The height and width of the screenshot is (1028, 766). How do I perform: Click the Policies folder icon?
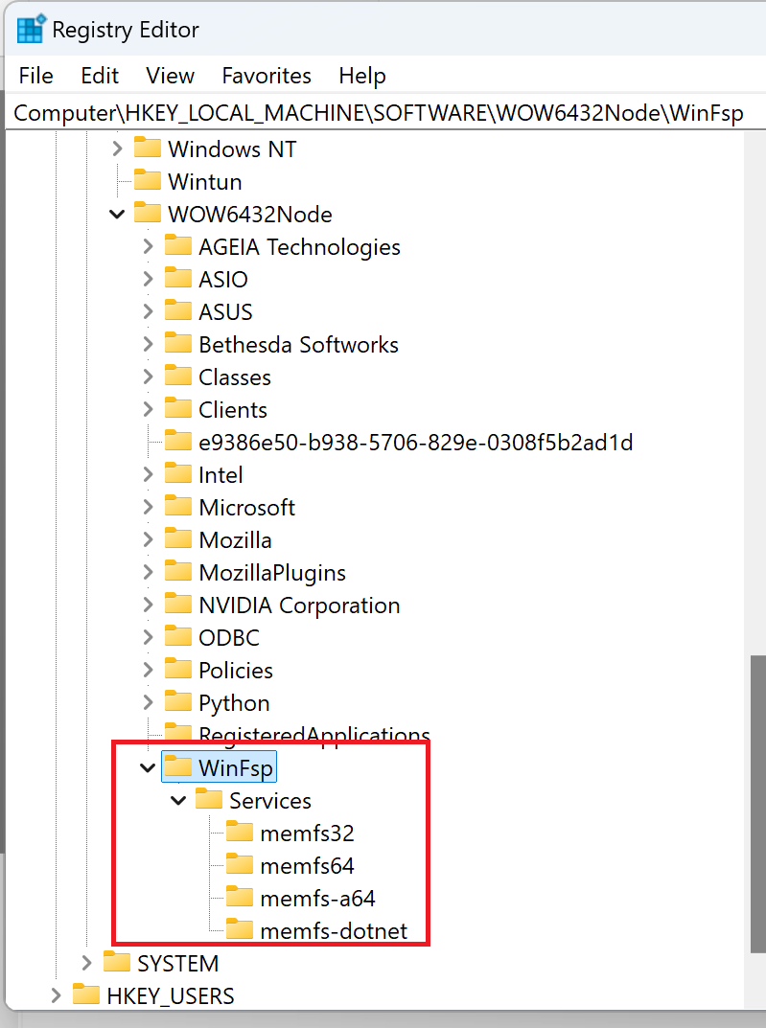(x=177, y=669)
